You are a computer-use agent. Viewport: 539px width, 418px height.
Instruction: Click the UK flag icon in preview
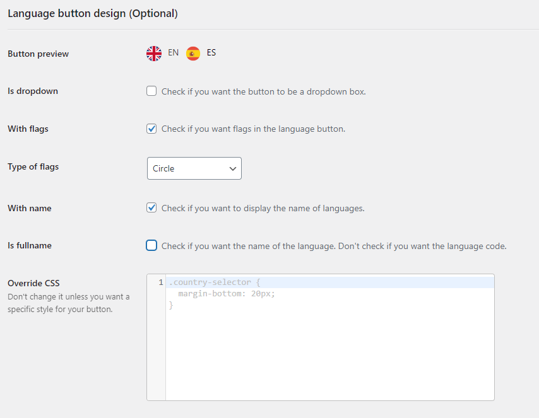(x=154, y=54)
